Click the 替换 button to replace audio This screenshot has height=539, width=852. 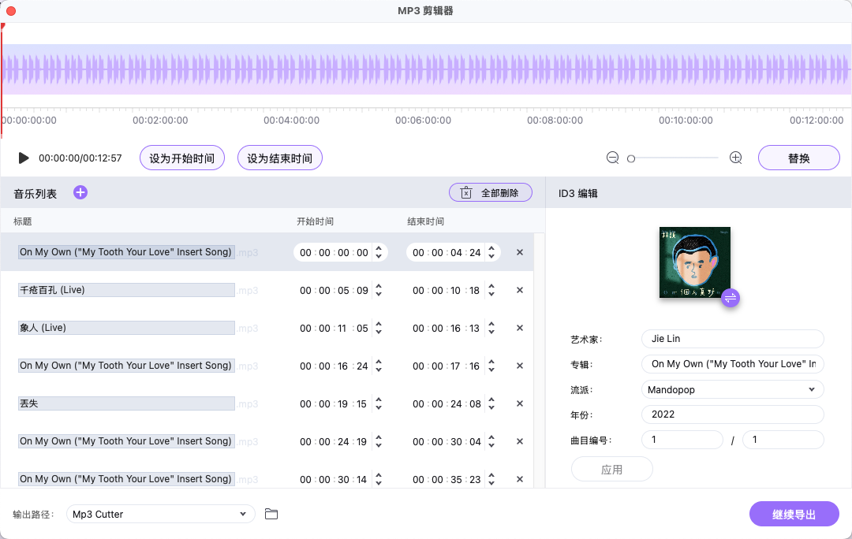tap(798, 158)
